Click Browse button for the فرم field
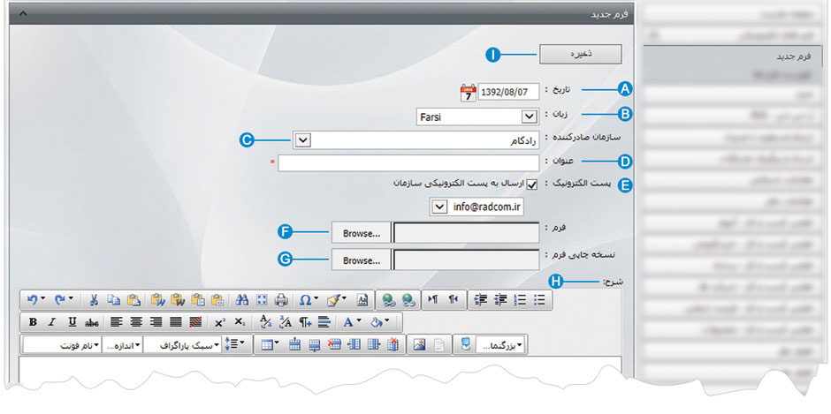 click(x=362, y=233)
